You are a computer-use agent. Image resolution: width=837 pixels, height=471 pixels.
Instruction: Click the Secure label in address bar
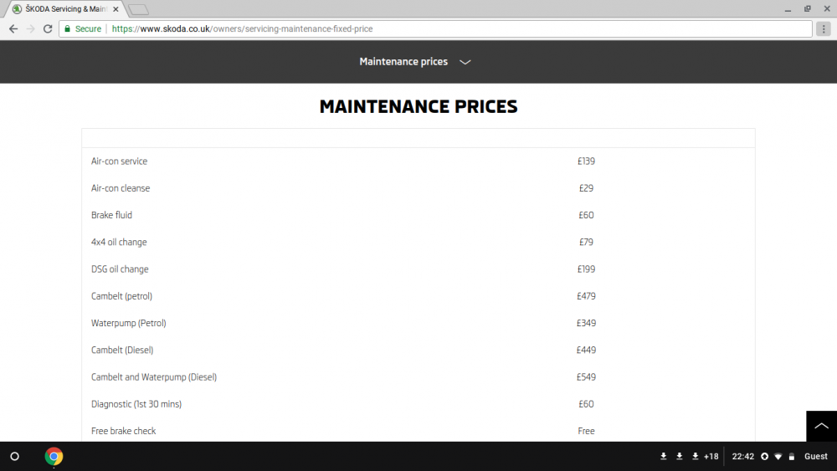(88, 28)
